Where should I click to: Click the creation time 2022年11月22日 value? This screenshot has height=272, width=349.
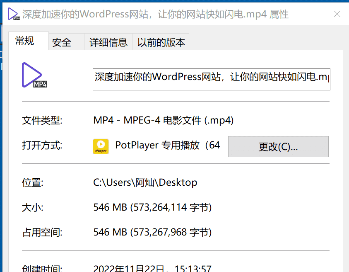click(x=152, y=268)
